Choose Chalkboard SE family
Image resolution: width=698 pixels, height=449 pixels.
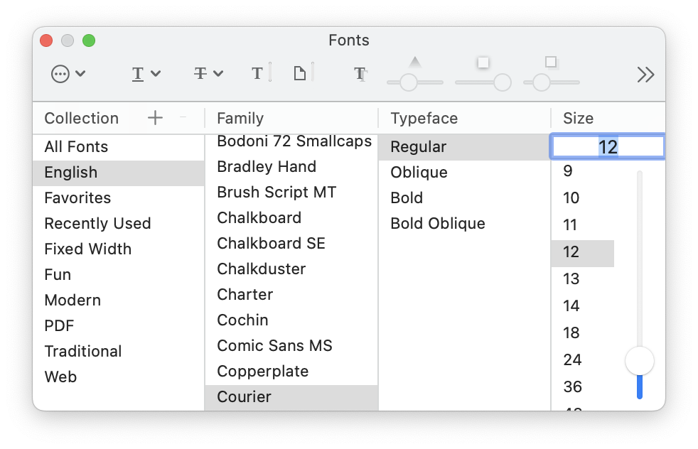tap(291, 244)
